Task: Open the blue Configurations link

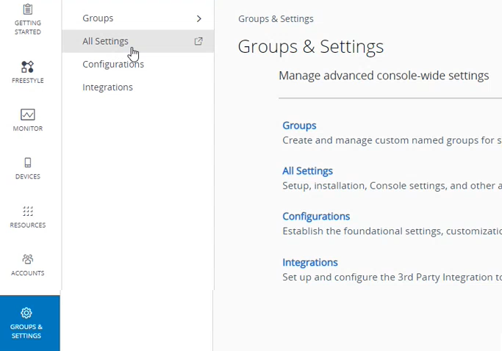Action: (x=316, y=217)
